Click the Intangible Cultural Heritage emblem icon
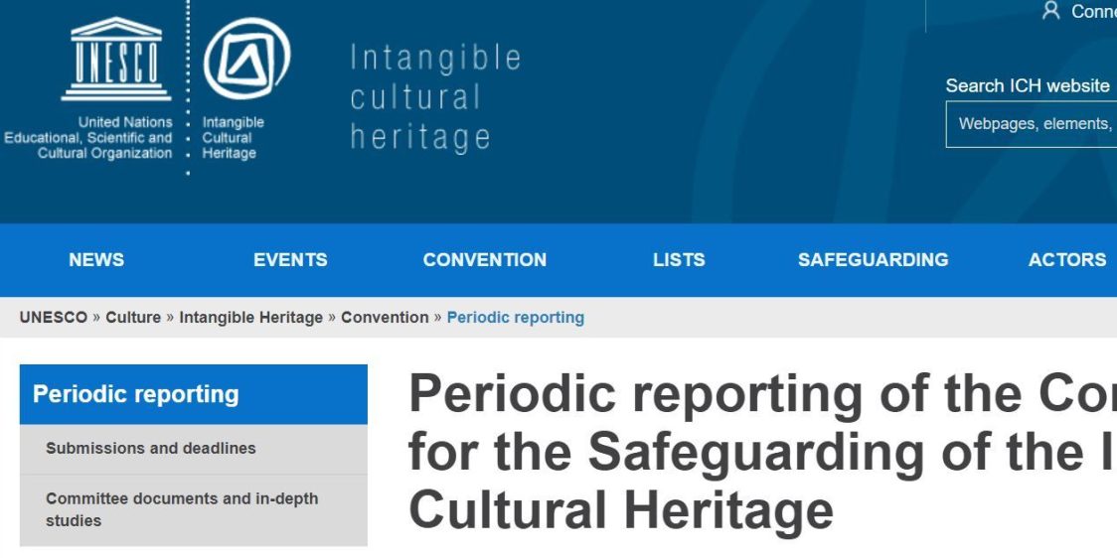This screenshot has height=558, width=1117. [246, 60]
